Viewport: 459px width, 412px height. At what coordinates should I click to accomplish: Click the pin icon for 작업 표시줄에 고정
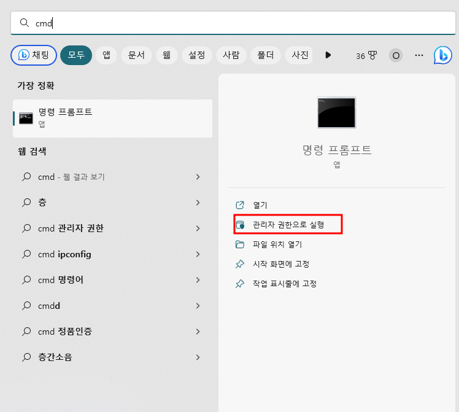tap(240, 284)
